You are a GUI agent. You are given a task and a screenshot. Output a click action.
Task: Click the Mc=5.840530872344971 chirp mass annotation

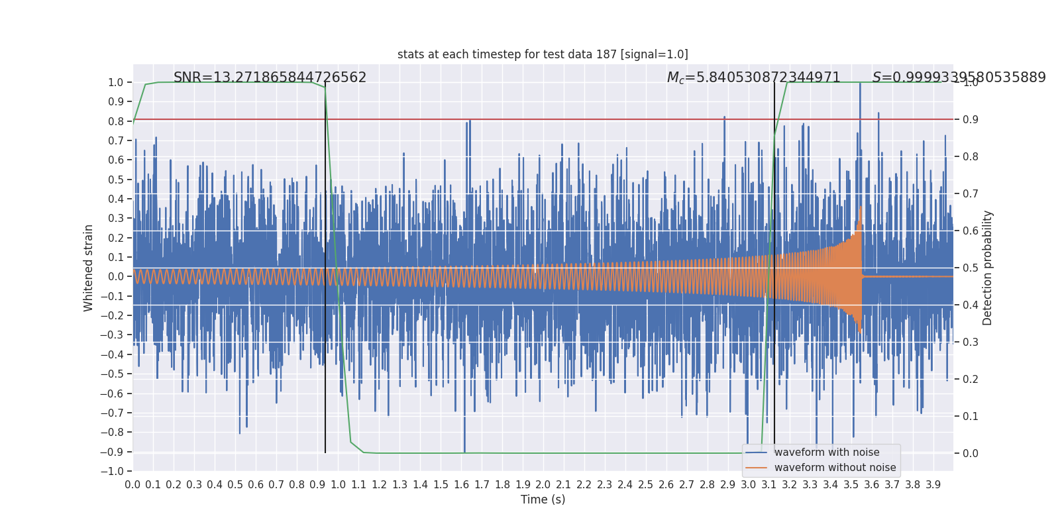point(753,78)
